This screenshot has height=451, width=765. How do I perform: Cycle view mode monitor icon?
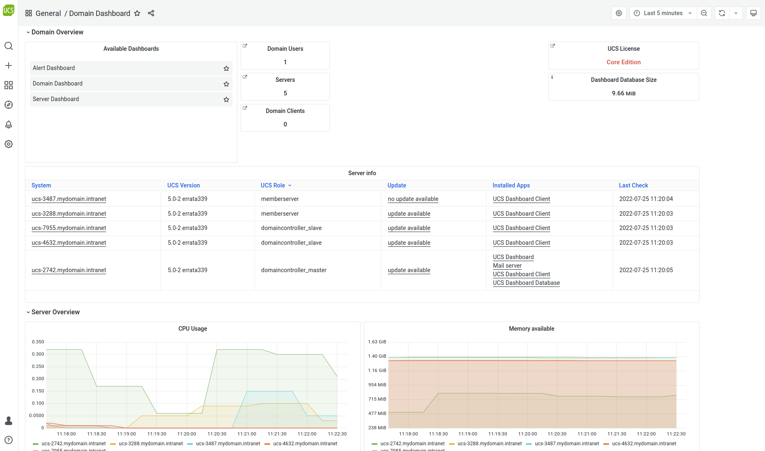pos(754,13)
